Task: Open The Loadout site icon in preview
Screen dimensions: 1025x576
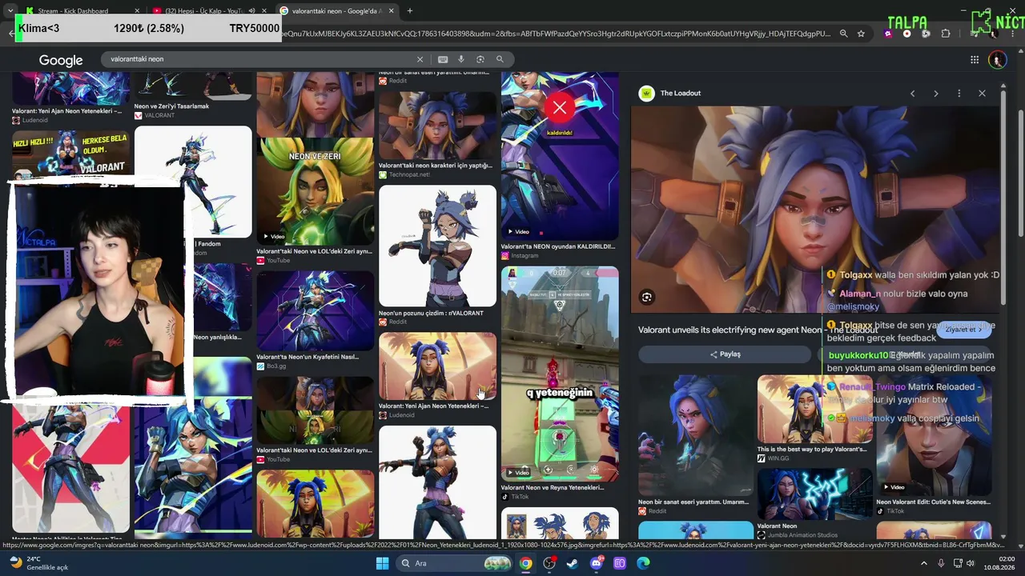Action: coord(646,94)
